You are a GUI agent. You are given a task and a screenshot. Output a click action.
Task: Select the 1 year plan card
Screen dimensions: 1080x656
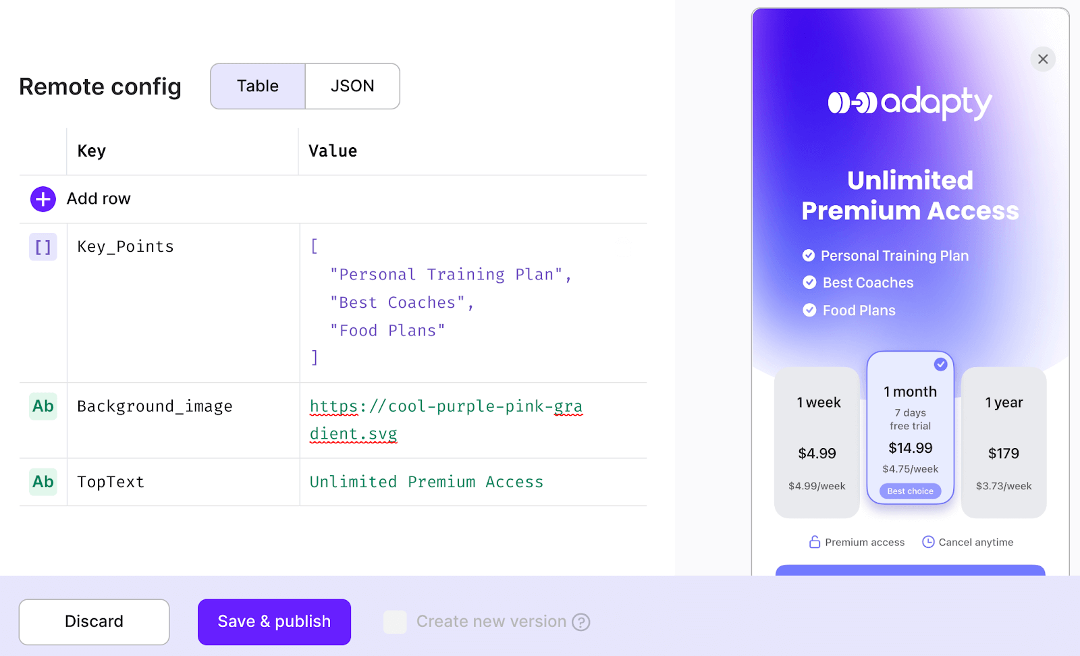1004,443
